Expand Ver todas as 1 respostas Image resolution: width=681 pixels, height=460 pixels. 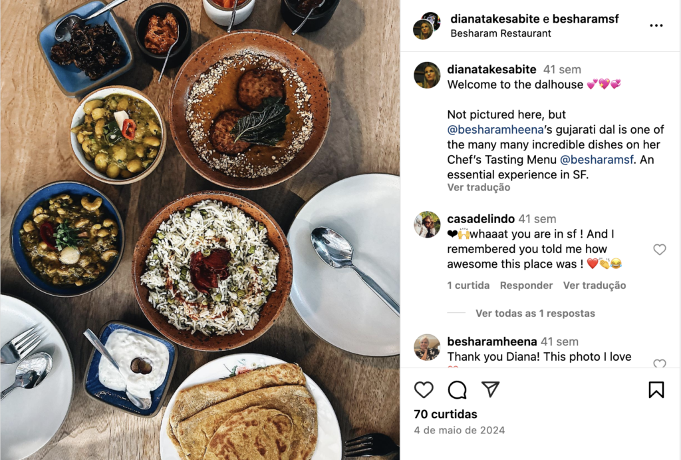tap(535, 313)
